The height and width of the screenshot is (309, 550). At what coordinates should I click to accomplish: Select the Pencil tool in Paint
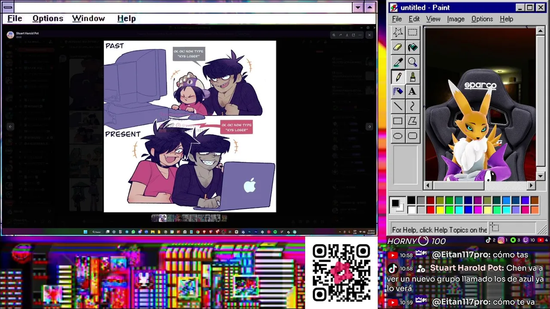(398, 77)
